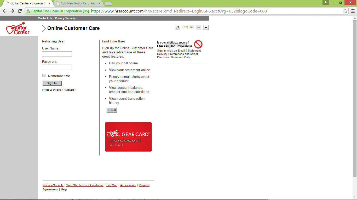
Task: Focus the Password input field
Action: 57,67
